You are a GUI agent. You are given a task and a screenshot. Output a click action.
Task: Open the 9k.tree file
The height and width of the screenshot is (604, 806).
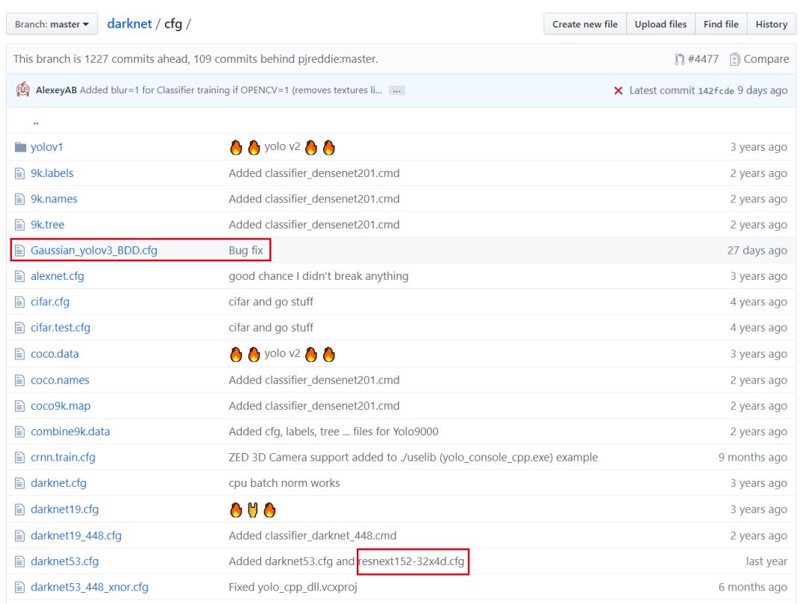tap(48, 225)
